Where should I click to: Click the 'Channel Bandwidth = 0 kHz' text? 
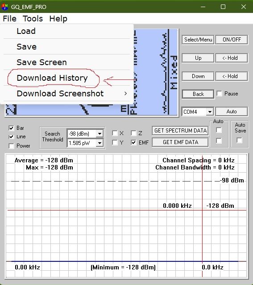point(195,167)
